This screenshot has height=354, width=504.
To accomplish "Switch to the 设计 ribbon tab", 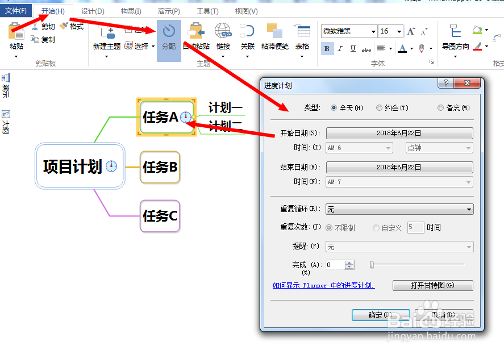I will tap(93, 10).
